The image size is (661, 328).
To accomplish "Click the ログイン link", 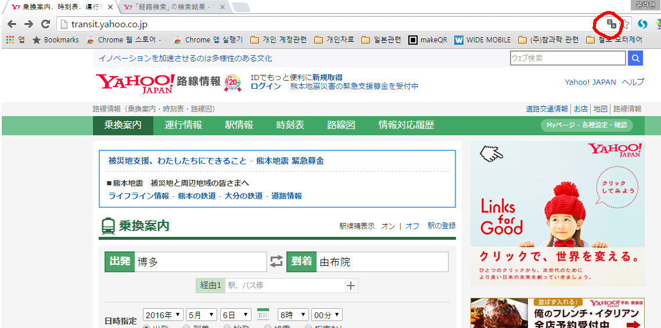I will [265, 86].
